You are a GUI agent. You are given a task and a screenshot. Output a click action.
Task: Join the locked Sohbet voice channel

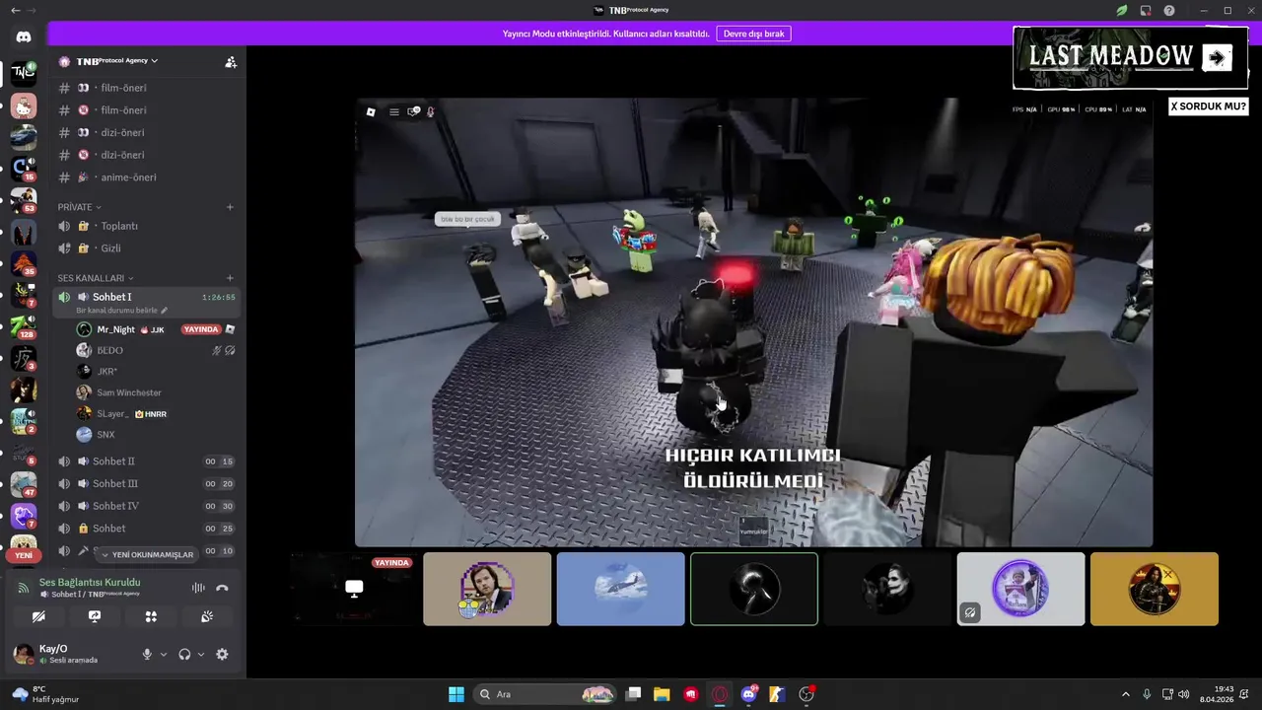(148, 529)
